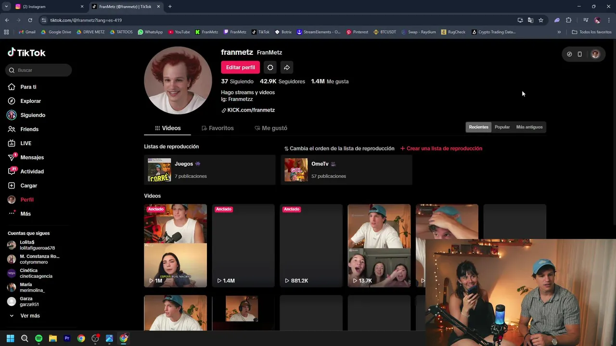This screenshot has height=346, width=616.
Task: Open the YouTube bookmark
Action: pyautogui.click(x=179, y=32)
